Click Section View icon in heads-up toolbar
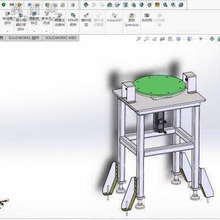220x220 pixels. (x=162, y=39)
